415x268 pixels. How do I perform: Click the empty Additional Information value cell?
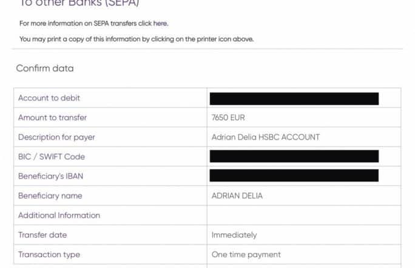click(303, 215)
